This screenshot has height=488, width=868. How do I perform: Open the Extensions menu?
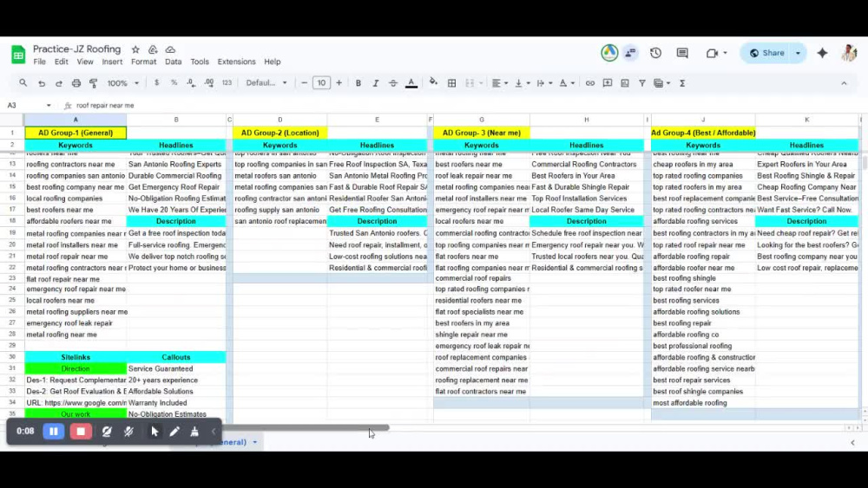pos(236,62)
